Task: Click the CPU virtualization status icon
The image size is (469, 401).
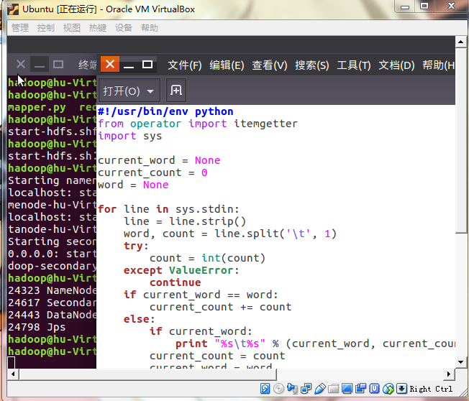Action: [x=374, y=389]
